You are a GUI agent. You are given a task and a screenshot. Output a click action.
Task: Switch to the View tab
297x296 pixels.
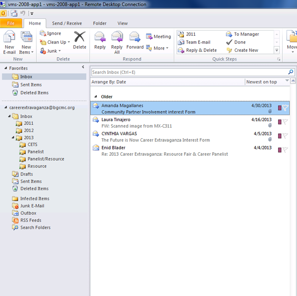(122, 23)
